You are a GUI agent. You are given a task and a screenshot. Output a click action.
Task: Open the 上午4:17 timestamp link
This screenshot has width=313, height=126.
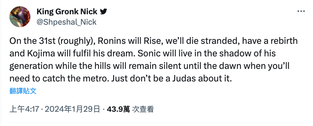(24, 109)
